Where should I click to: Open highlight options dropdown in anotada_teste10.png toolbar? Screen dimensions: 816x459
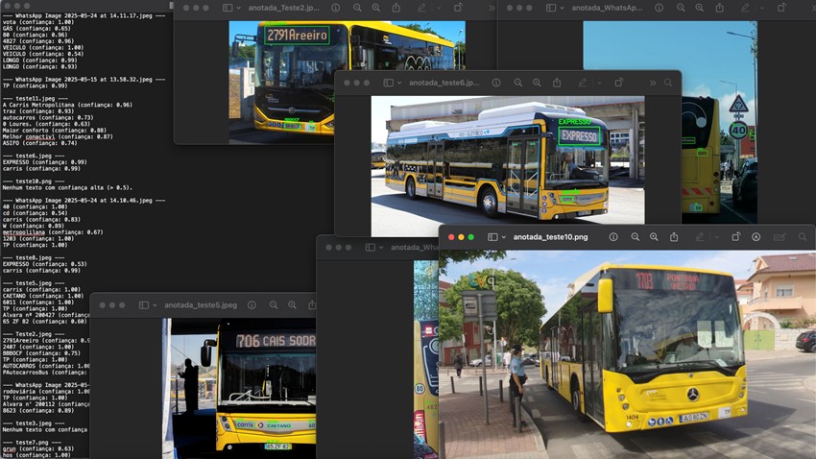pos(716,237)
